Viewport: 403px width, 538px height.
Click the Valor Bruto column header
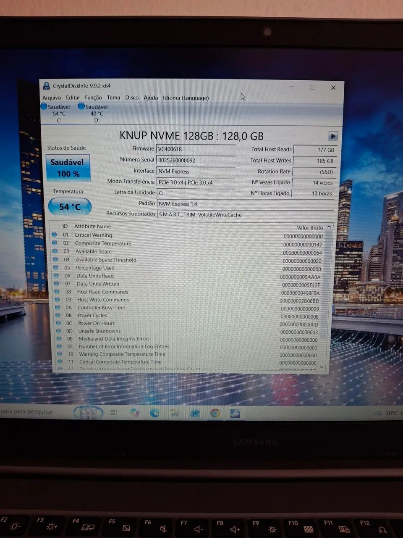click(x=310, y=227)
